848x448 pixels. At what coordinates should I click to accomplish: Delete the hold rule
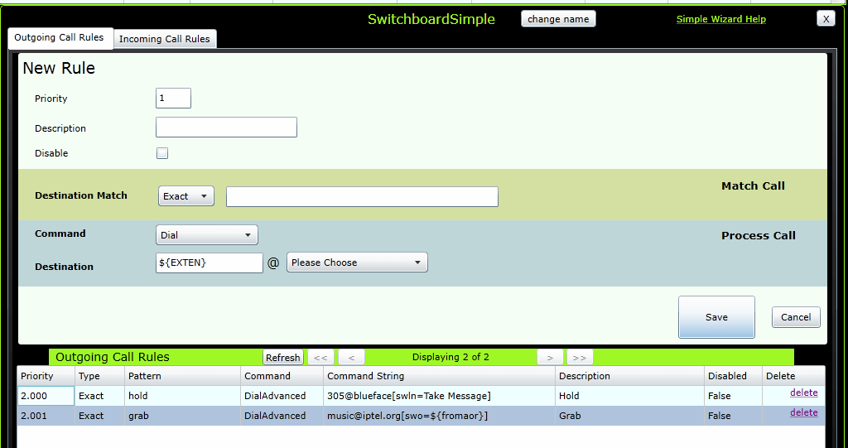pyautogui.click(x=803, y=393)
